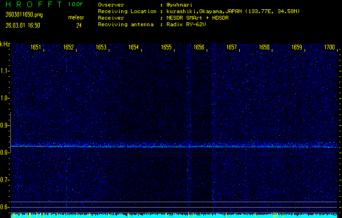Image resolution: width=342 pixels, height=218 pixels.
Task: Select the 0.8 frequency axis label
Action: [x=4, y=153]
